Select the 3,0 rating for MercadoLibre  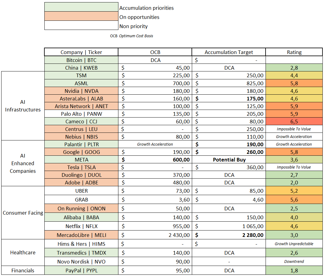(294, 235)
